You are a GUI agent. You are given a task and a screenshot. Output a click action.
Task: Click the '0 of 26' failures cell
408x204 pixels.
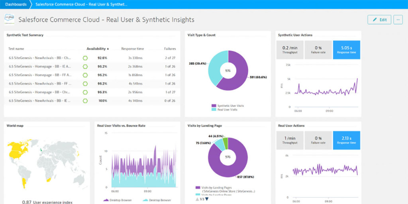click(170, 101)
